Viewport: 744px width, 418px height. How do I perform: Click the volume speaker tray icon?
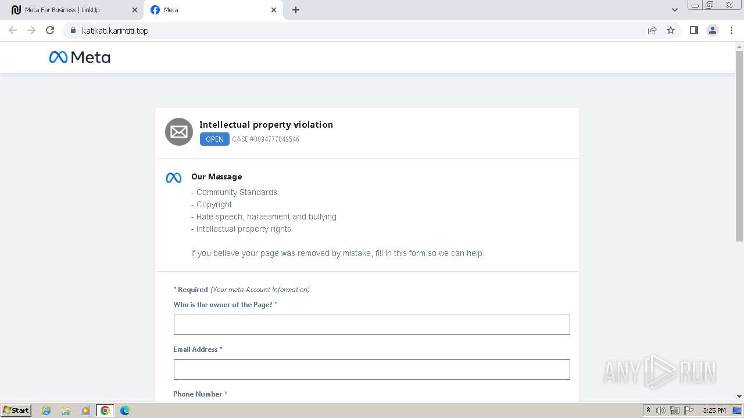pyautogui.click(x=661, y=410)
